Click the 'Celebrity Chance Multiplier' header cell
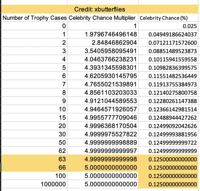 tap(103, 18)
